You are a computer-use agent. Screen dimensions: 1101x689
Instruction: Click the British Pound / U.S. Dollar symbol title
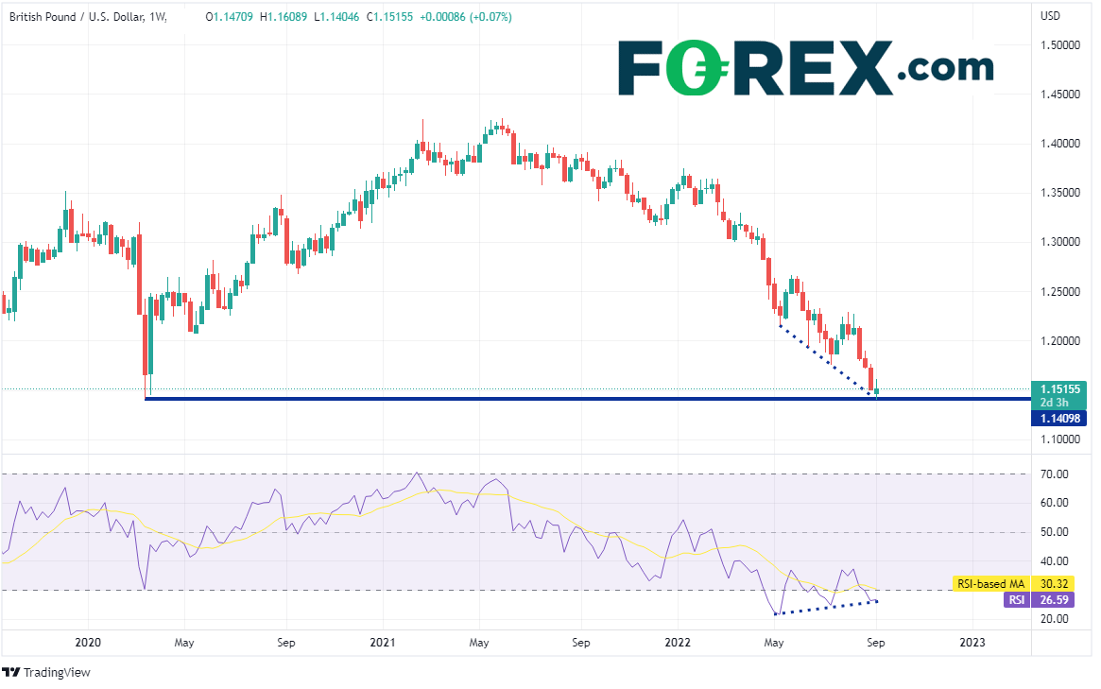(83, 16)
